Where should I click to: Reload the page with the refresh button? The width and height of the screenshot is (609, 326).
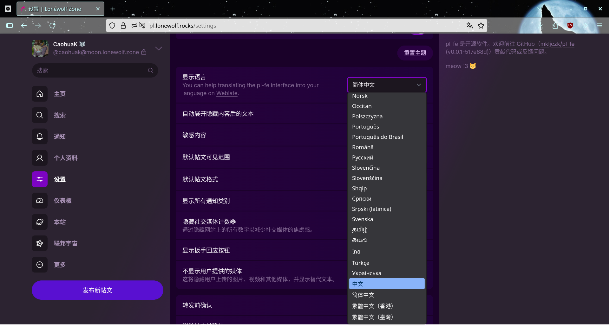point(52,26)
